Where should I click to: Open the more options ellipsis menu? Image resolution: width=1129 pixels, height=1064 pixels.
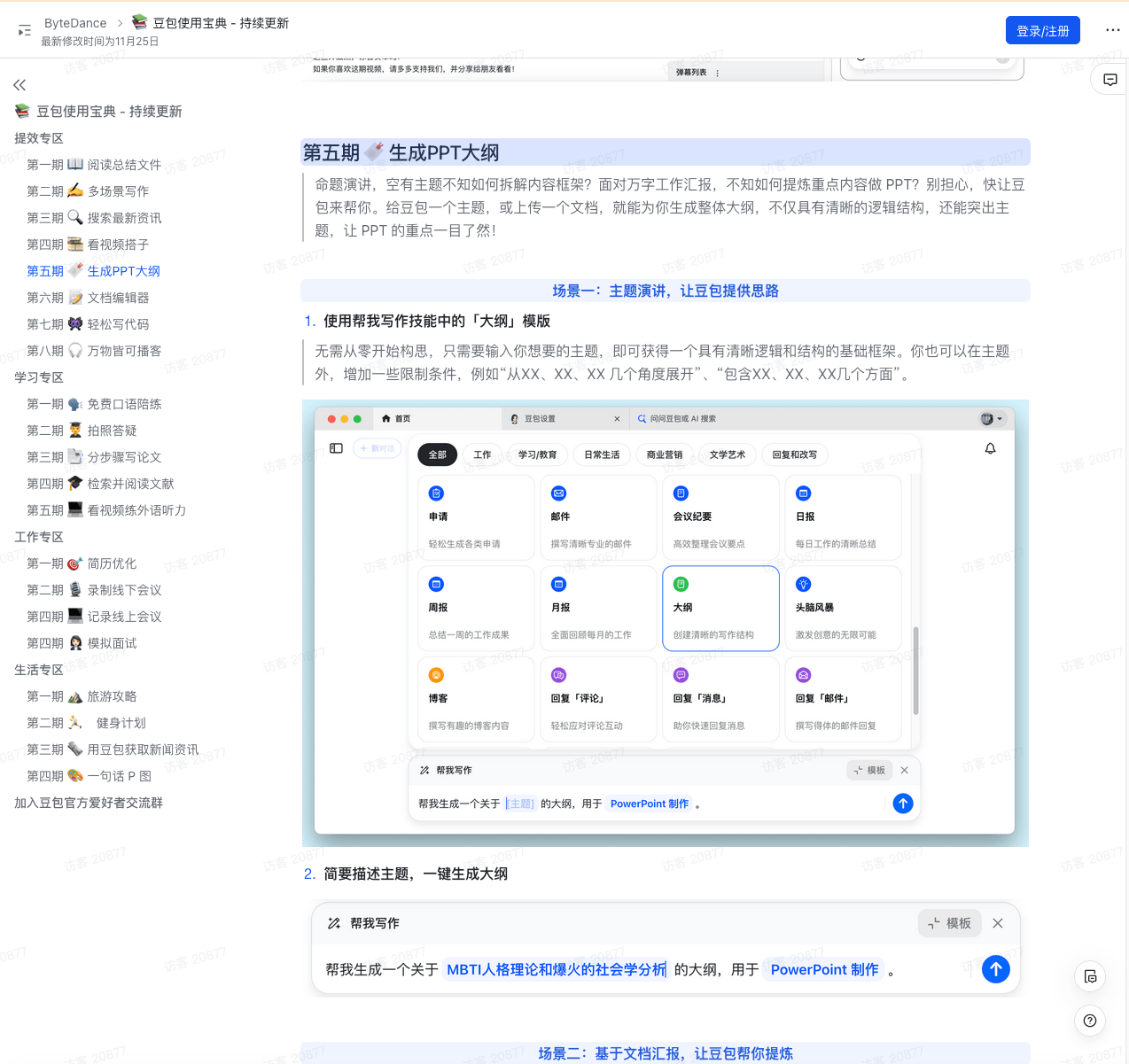[1113, 30]
